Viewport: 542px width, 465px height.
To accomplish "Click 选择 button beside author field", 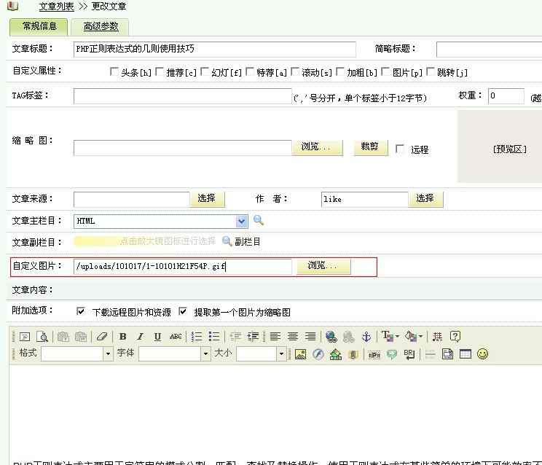I will point(425,199).
